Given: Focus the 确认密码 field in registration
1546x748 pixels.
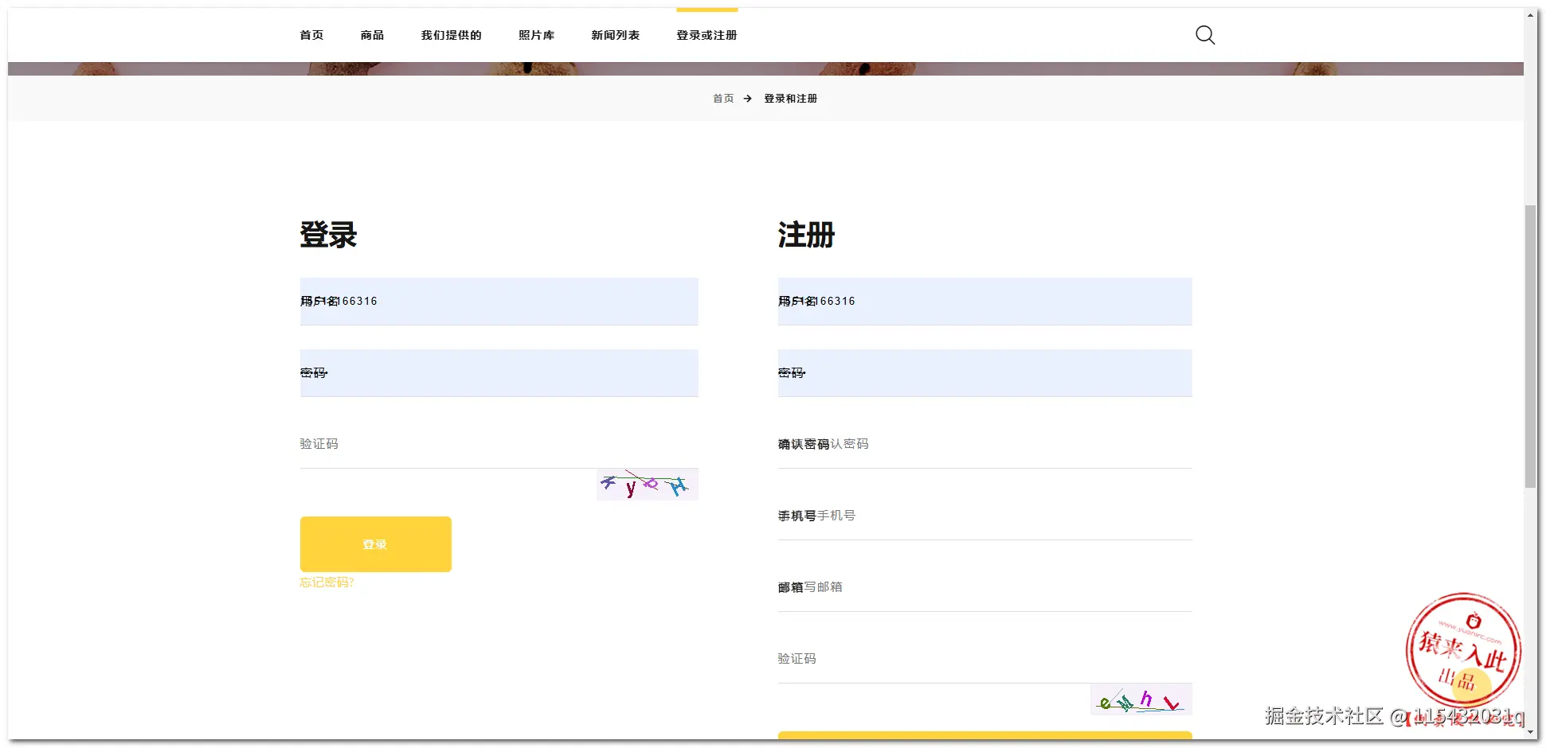Looking at the screenshot, I should [x=985, y=445].
